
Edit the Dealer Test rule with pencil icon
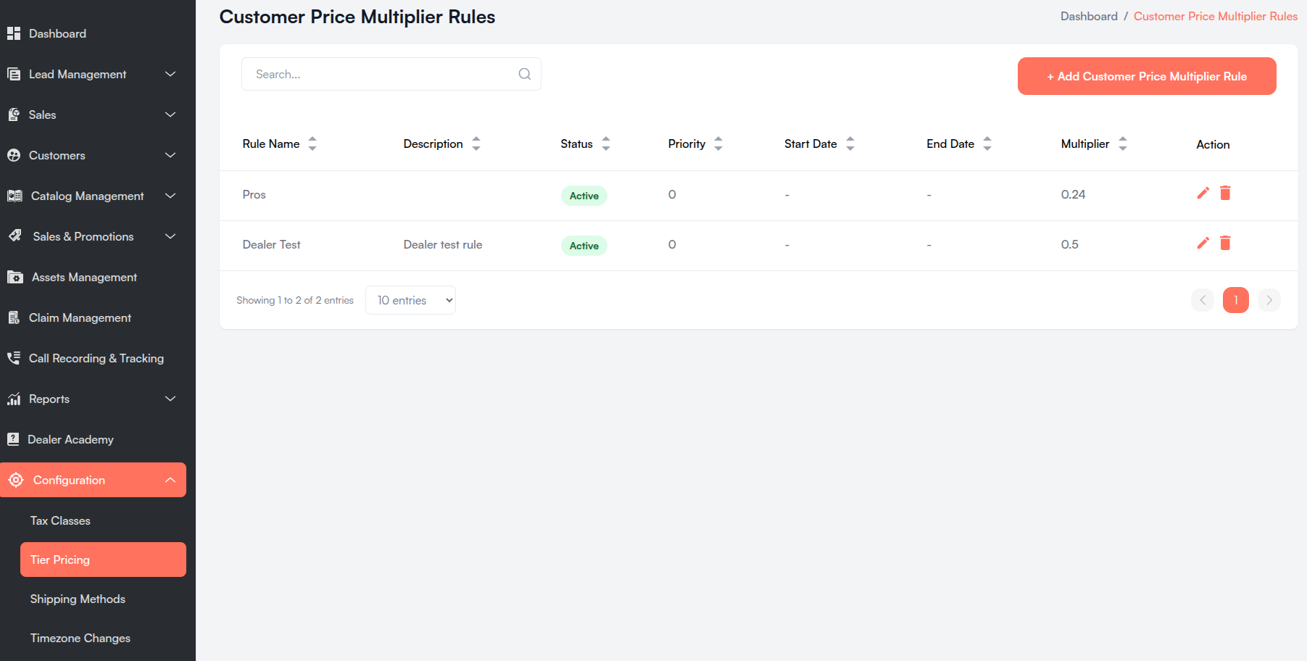point(1203,243)
